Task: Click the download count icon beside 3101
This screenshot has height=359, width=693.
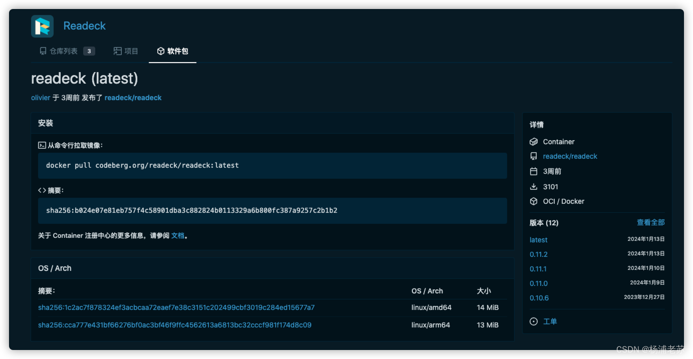Action: [x=534, y=187]
